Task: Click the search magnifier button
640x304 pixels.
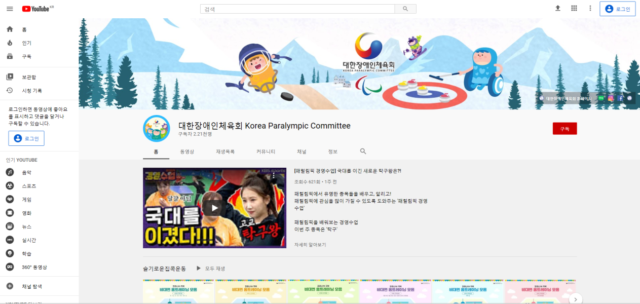Action: pos(405,9)
